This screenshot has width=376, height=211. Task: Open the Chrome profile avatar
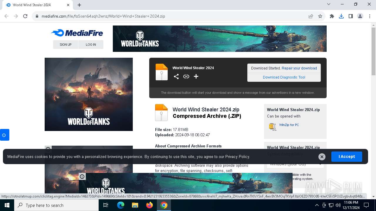360,16
